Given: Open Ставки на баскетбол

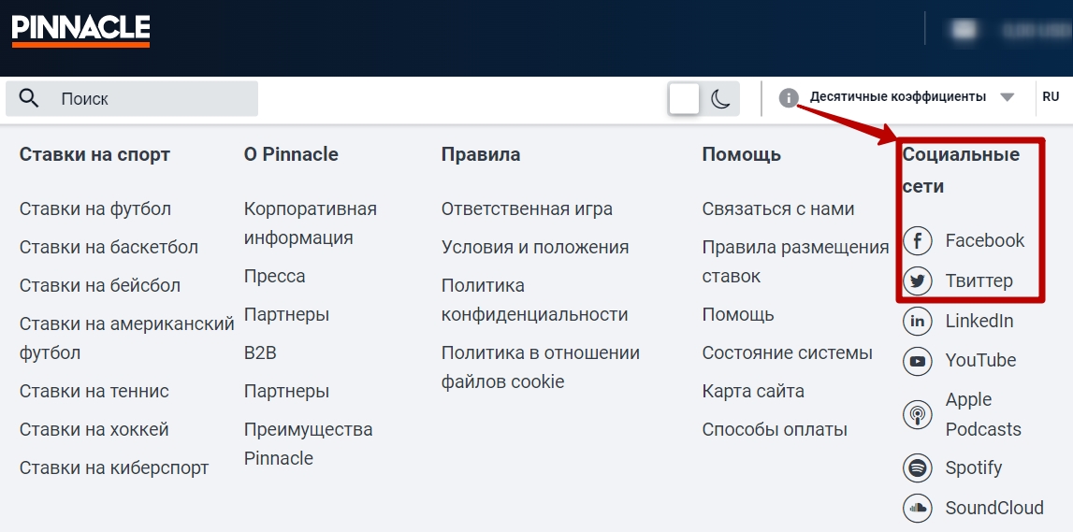Looking at the screenshot, I should tap(109, 247).
